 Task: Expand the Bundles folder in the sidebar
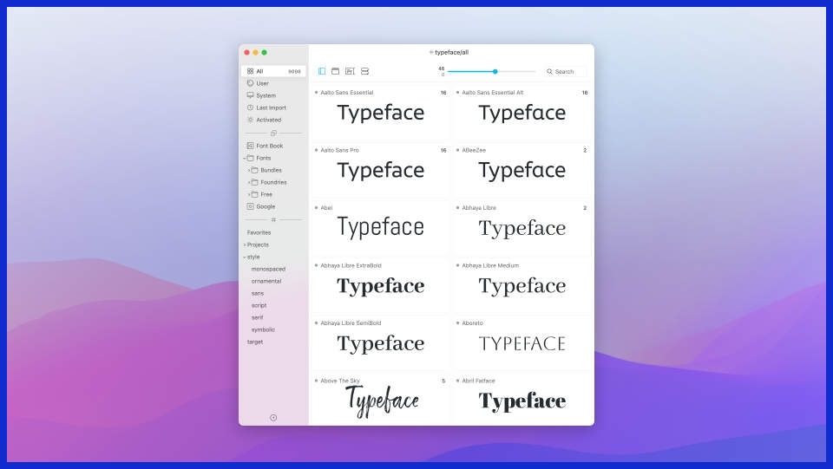248,170
